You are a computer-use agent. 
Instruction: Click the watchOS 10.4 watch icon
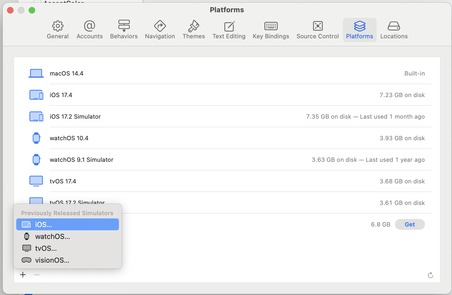coord(36,138)
